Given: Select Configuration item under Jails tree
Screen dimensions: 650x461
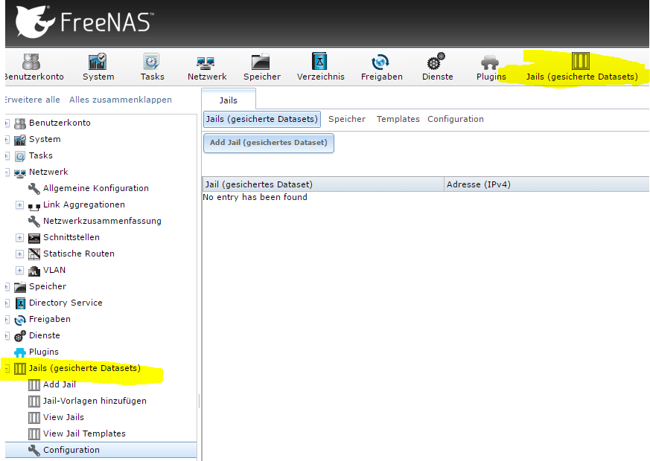Looking at the screenshot, I should pos(101,450).
